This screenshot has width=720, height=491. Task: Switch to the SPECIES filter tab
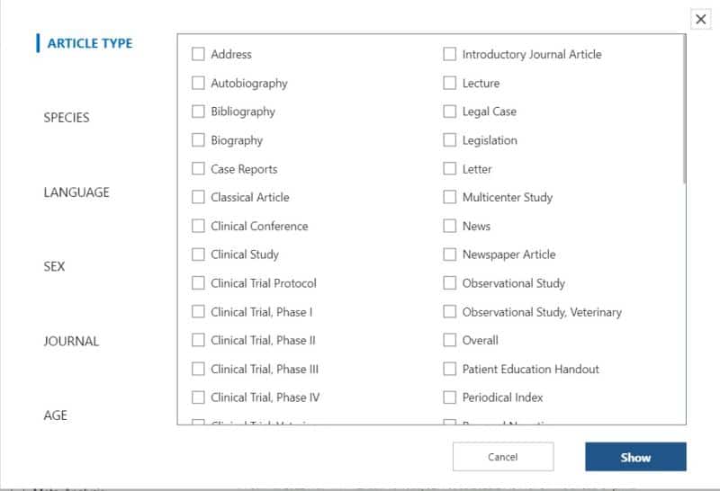click(67, 118)
